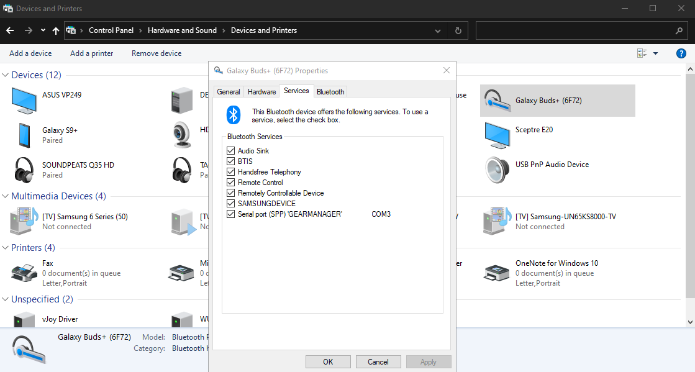The width and height of the screenshot is (695, 372).
Task: Go up one level with up arrow
Action: tap(56, 30)
